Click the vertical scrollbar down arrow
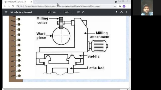 click(130, 87)
